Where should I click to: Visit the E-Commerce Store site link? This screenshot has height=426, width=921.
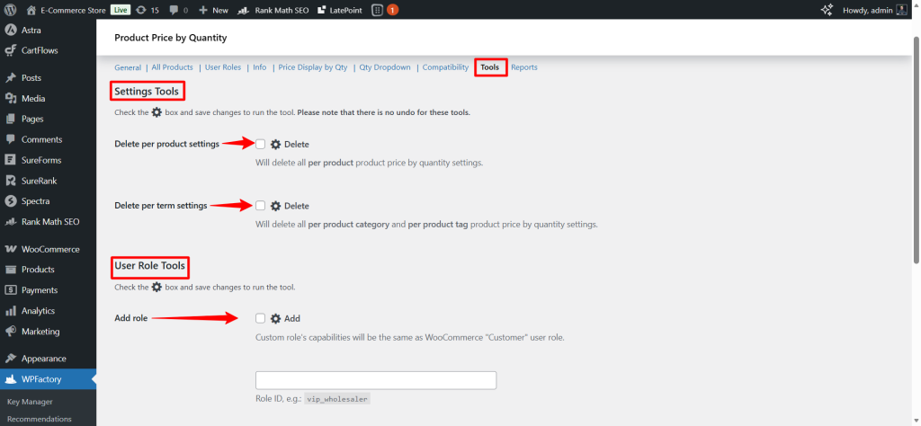tap(67, 9)
